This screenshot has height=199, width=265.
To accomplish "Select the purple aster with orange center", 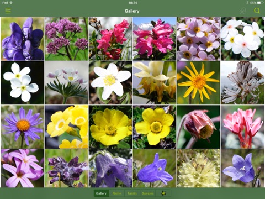I will [23, 127].
